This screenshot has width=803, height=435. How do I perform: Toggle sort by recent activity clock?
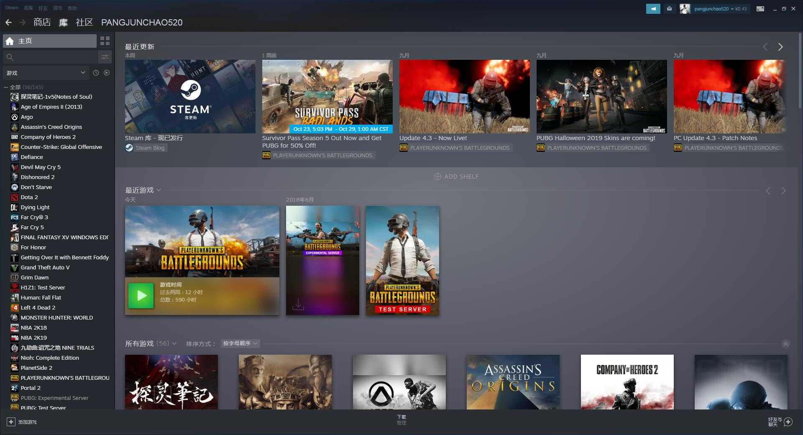tap(96, 73)
